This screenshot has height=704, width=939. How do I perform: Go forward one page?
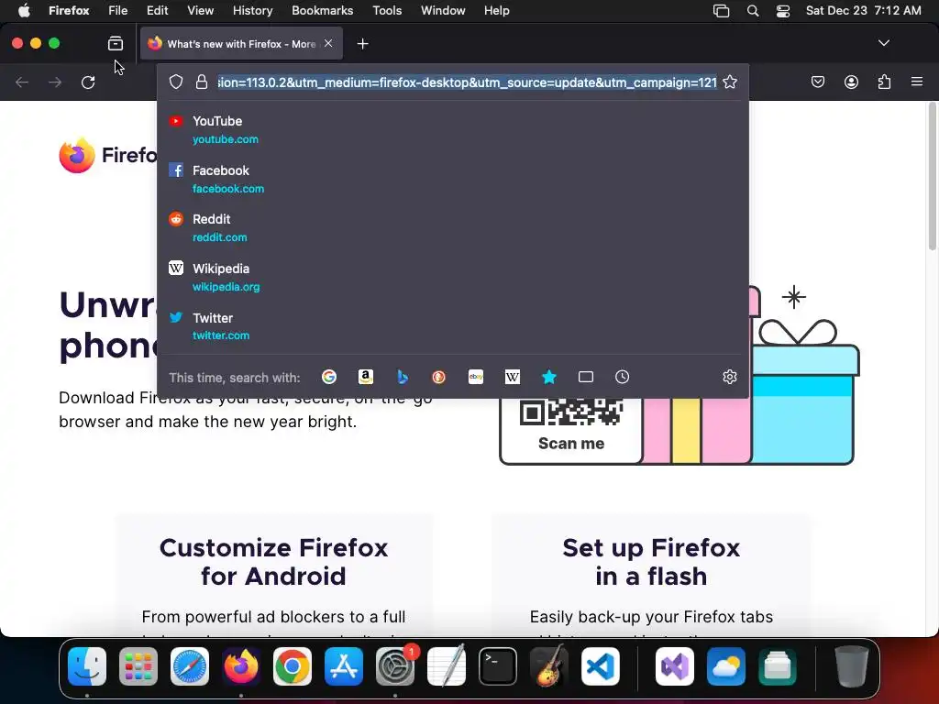point(55,82)
